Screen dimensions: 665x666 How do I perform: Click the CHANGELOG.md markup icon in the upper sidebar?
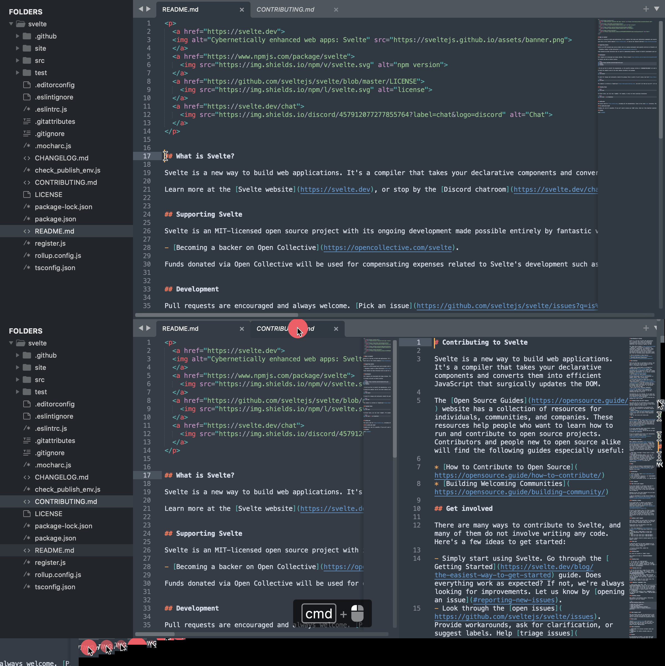pyautogui.click(x=27, y=158)
